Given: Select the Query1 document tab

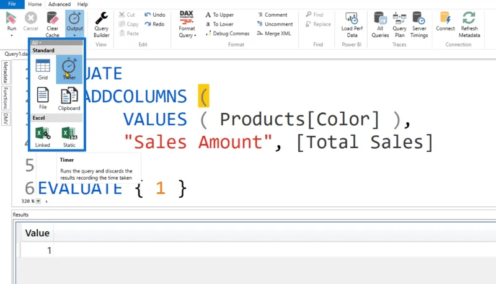Looking at the screenshot, I should coord(16,54).
